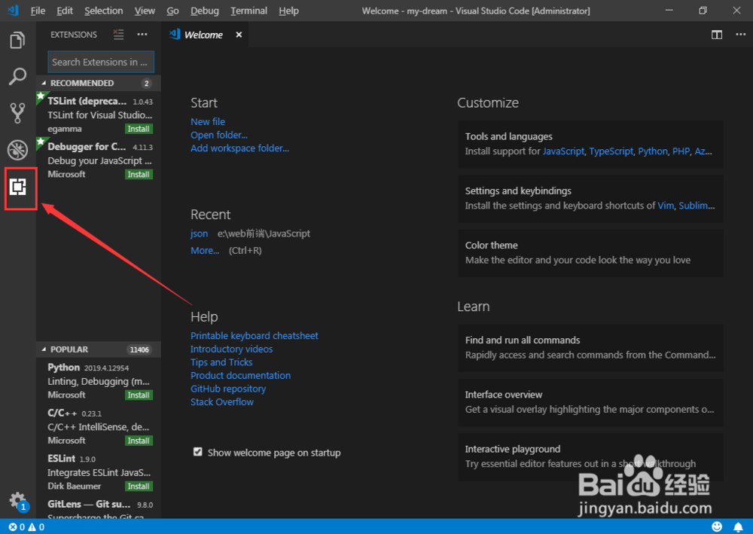The image size is (753, 534).
Task: Open notifications bell in status bar
Action: click(738, 526)
